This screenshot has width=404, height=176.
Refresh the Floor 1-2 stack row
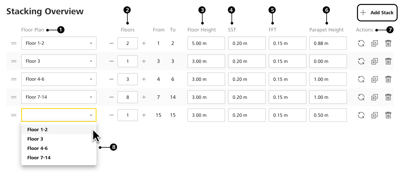click(361, 43)
